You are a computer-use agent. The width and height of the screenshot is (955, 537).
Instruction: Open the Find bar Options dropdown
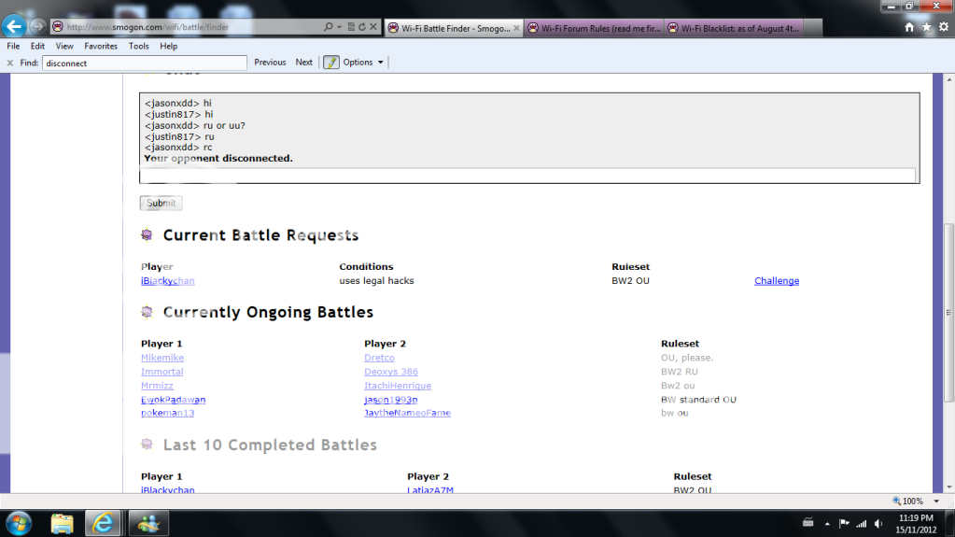click(363, 63)
